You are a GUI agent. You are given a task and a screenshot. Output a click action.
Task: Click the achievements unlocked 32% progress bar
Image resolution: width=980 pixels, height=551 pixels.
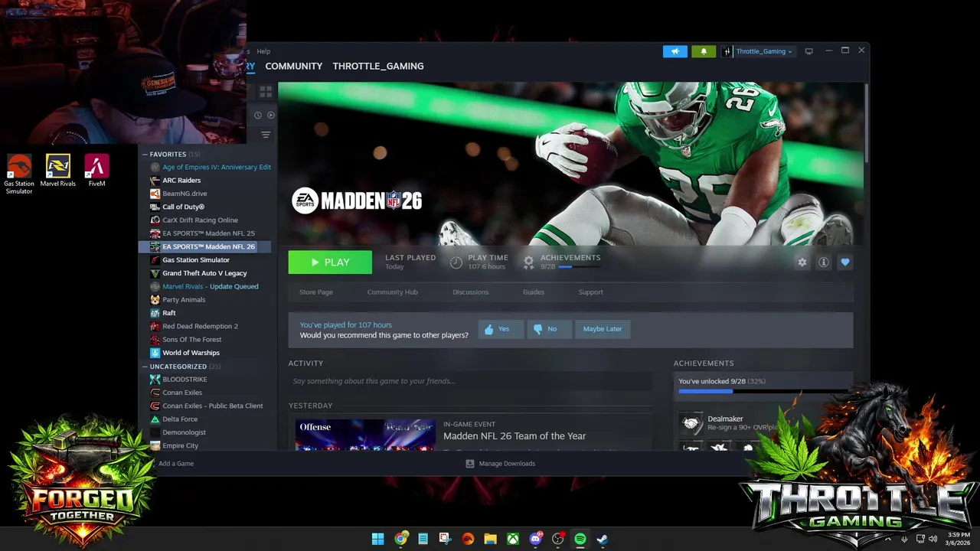[x=763, y=391]
